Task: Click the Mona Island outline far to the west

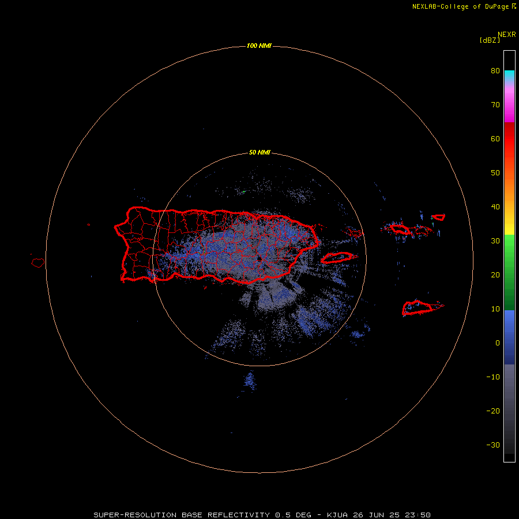Action: point(38,263)
